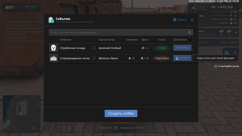Click the Название column header

(65, 40)
